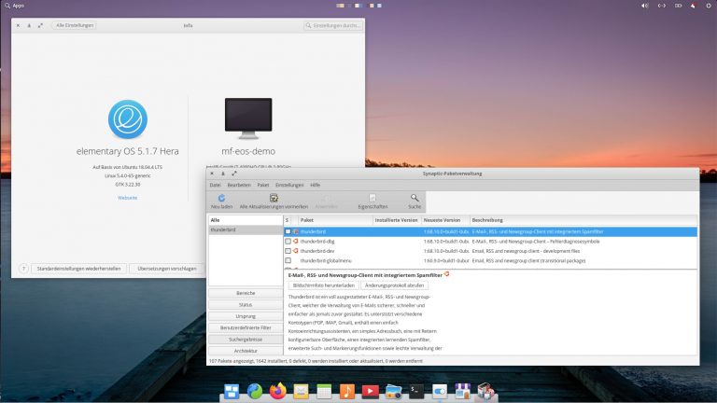Launch the Epiphany web browser from dock
The height and width of the screenshot is (403, 717).
click(x=255, y=391)
